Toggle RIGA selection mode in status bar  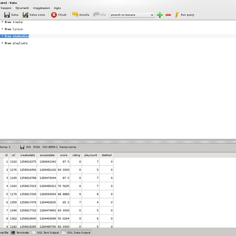(x=37, y=147)
